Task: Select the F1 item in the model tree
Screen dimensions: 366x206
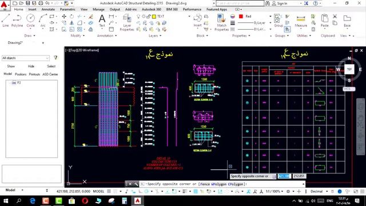Action: (19, 82)
